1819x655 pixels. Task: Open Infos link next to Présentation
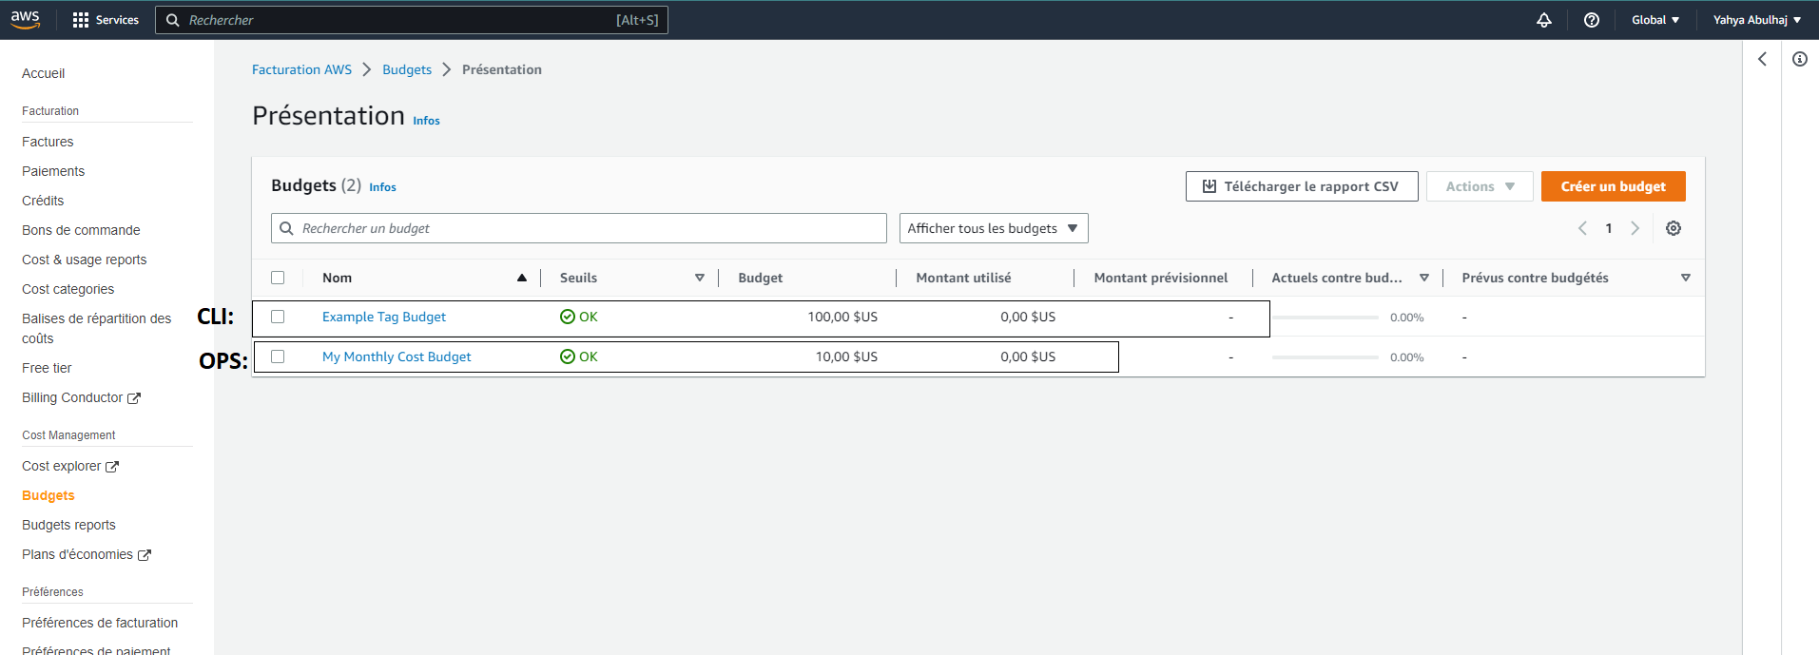(426, 121)
